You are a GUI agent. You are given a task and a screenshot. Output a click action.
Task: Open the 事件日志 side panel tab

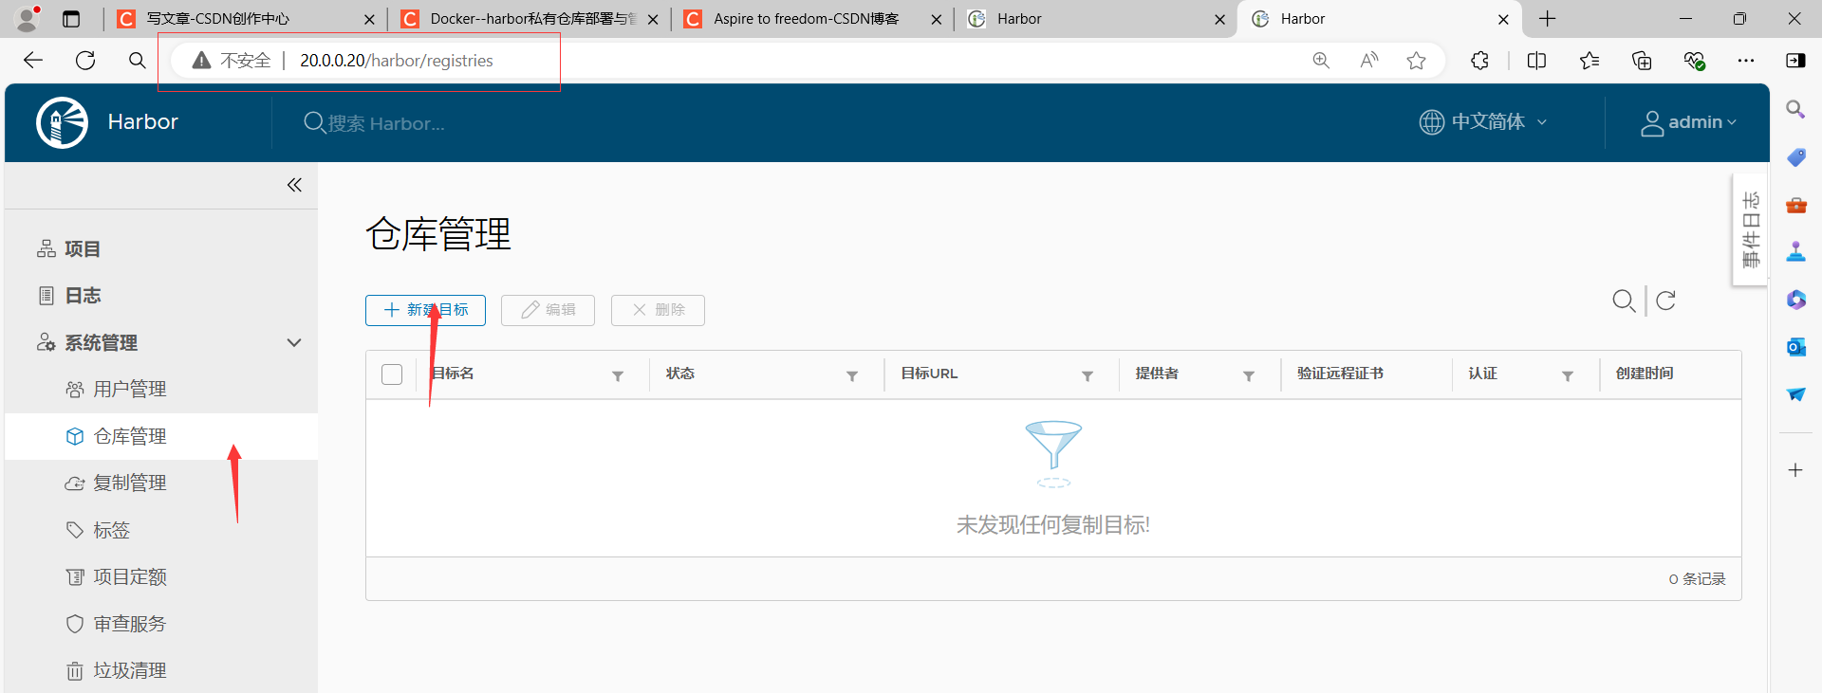[1751, 229]
